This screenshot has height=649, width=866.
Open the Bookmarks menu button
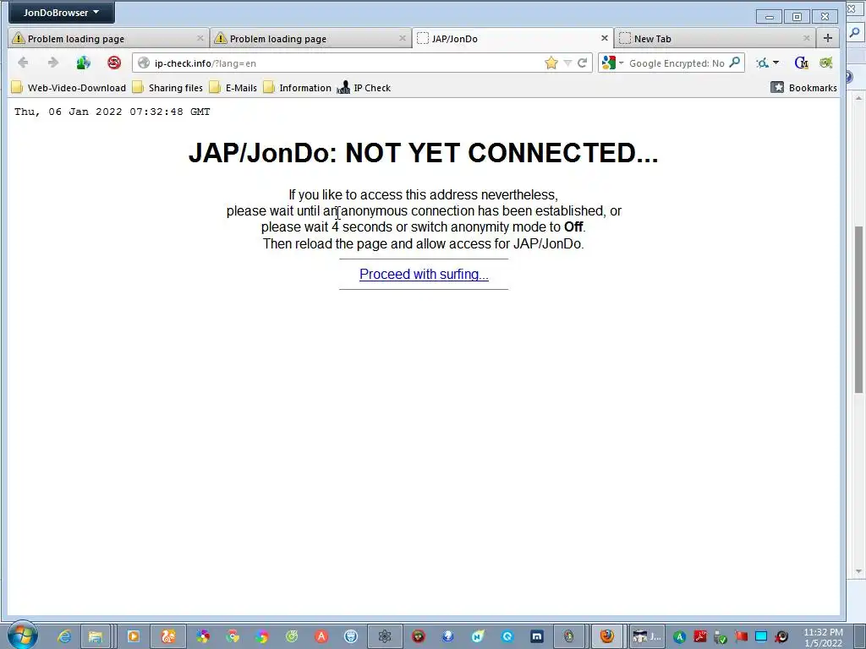point(803,87)
